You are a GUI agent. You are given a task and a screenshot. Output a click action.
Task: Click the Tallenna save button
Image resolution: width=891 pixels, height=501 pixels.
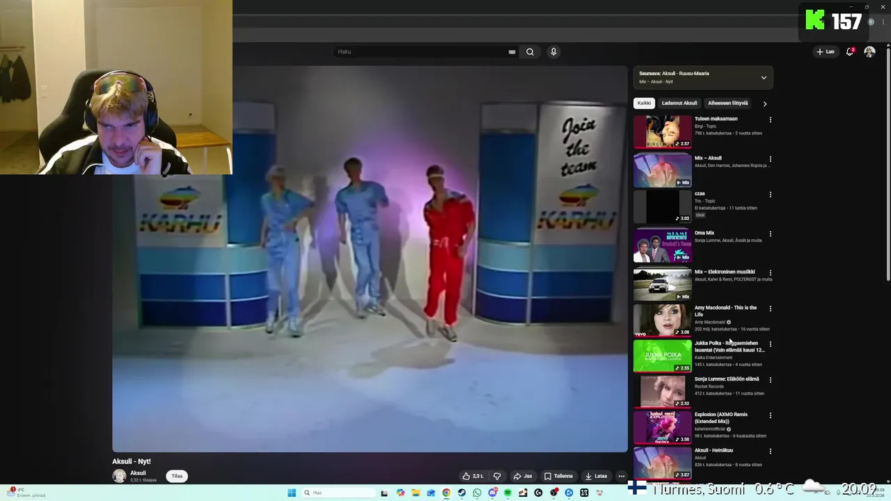(558, 476)
